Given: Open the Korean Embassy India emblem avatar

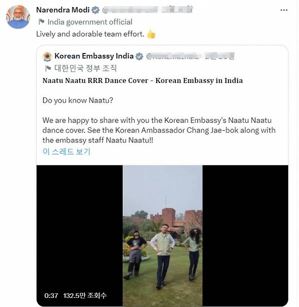Looking at the screenshot, I should click(x=47, y=56).
